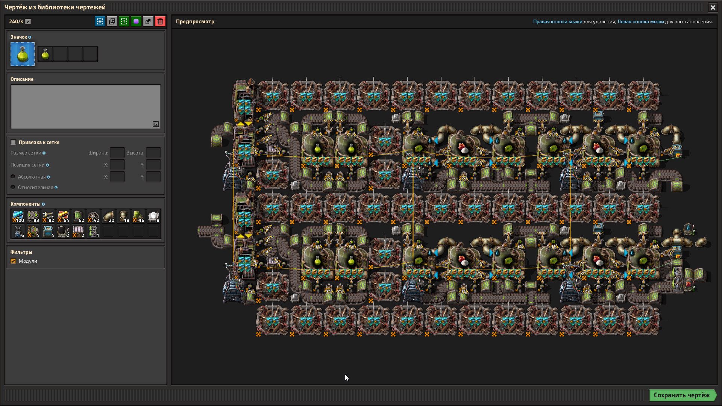722x406 pixels.
Task: Click the info icon next to Значок
Action: tap(30, 37)
